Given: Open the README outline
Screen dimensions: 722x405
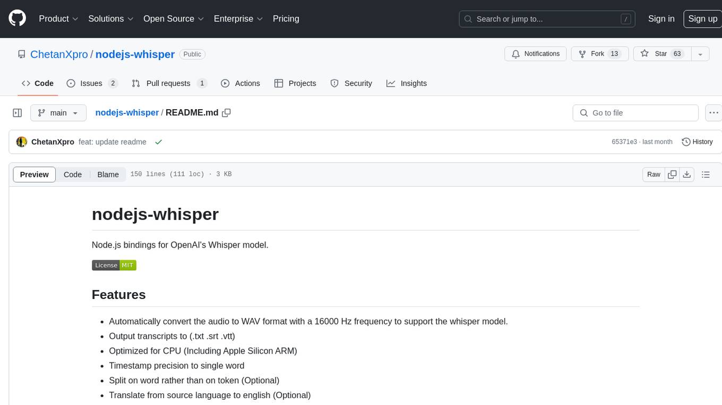Looking at the screenshot, I should click(706, 174).
